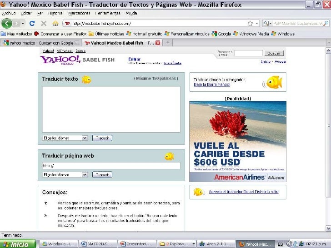This screenshot has height=248, width=331.
Task: Open the tab list dropdown arrow
Action: point(329,43)
